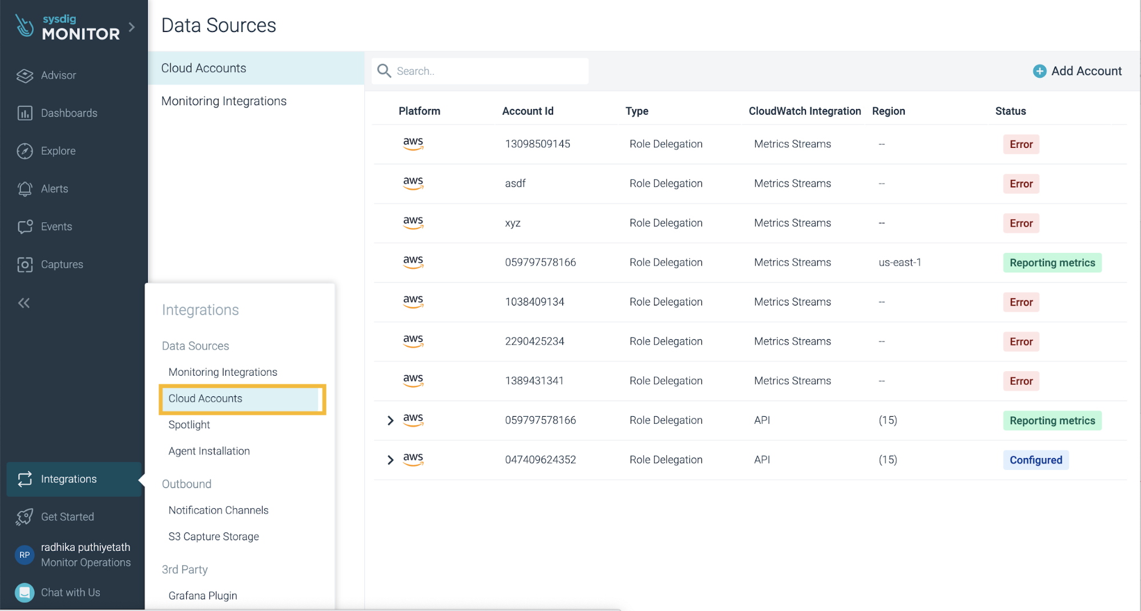The image size is (1141, 611).
Task: Open the Grafana Plugin page
Action: point(203,595)
